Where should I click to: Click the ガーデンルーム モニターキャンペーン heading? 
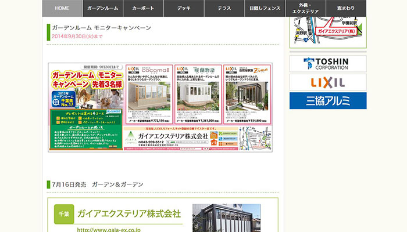tap(101, 28)
